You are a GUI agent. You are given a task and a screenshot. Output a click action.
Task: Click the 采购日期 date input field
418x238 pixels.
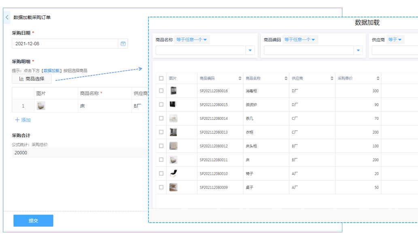[65, 44]
